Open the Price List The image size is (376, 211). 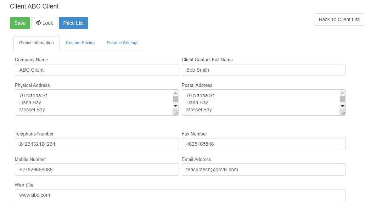tap(73, 23)
